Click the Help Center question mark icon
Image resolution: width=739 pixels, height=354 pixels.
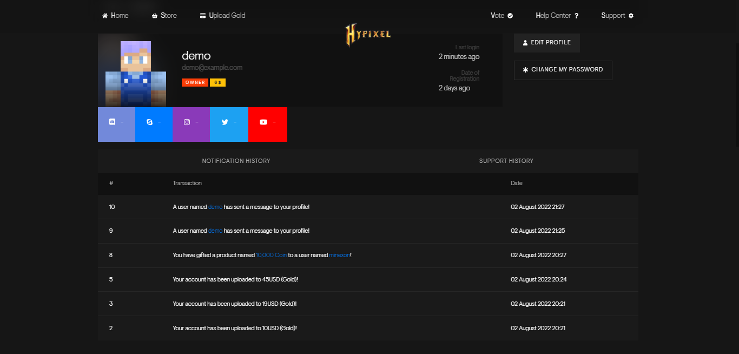pos(577,16)
